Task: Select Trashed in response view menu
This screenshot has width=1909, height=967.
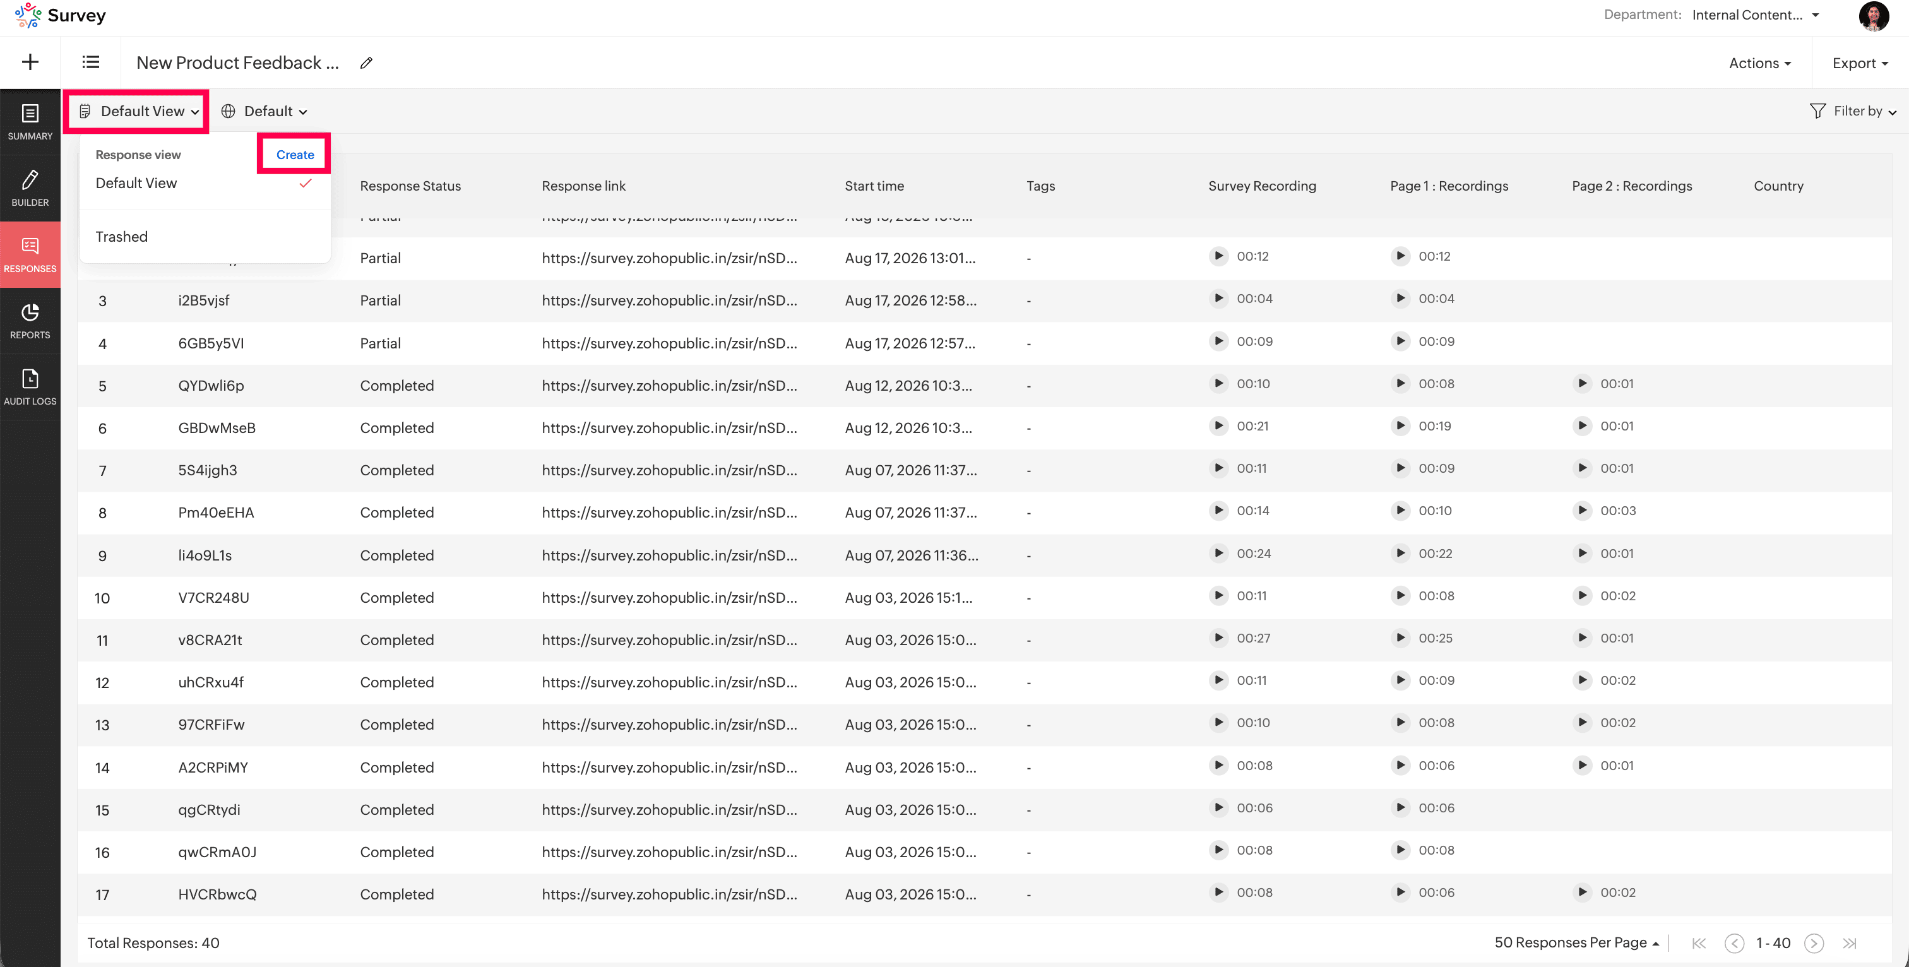Action: pos(122,236)
